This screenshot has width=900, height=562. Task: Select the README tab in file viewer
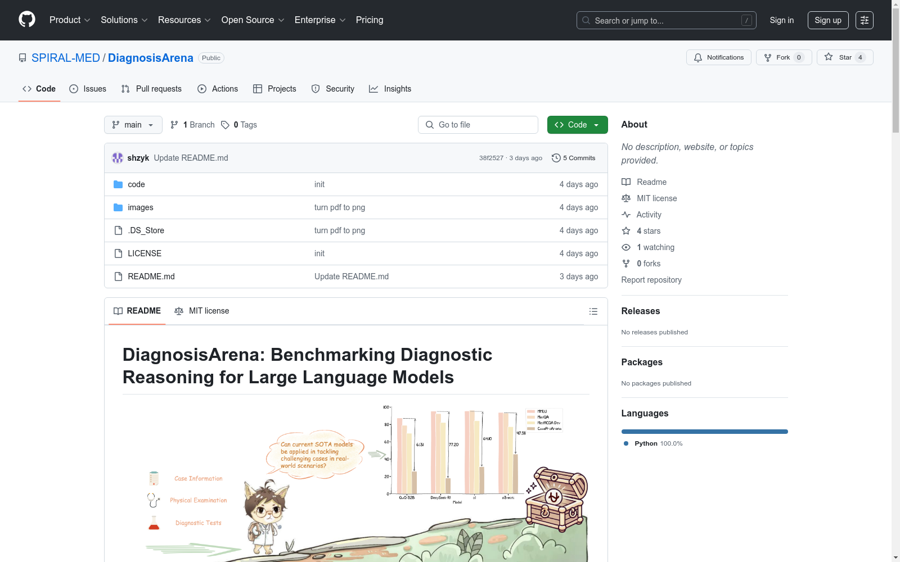[x=137, y=311]
